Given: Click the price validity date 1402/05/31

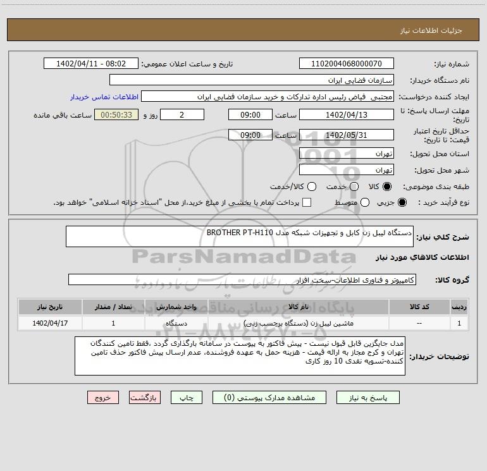Looking at the screenshot, I should [347, 135].
